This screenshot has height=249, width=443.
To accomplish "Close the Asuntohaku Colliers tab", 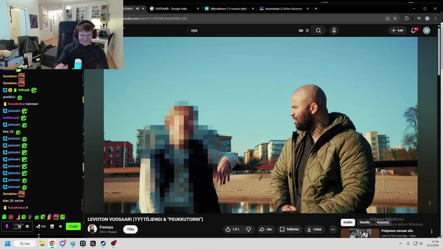I will point(308,9).
